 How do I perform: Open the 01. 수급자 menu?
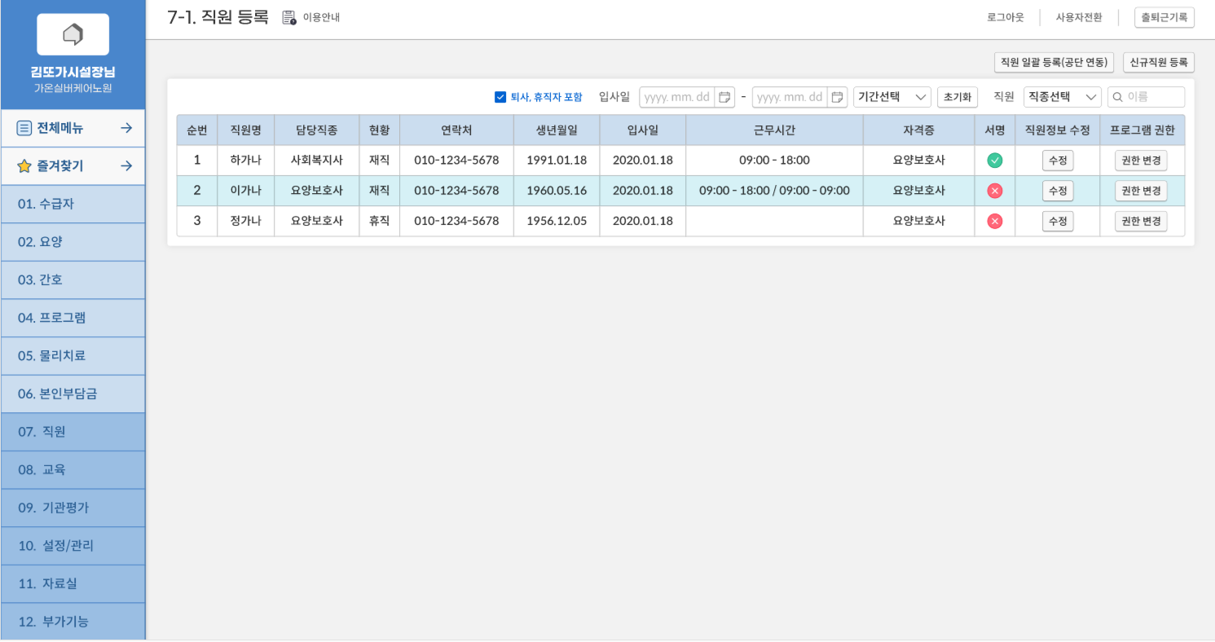[x=73, y=204]
